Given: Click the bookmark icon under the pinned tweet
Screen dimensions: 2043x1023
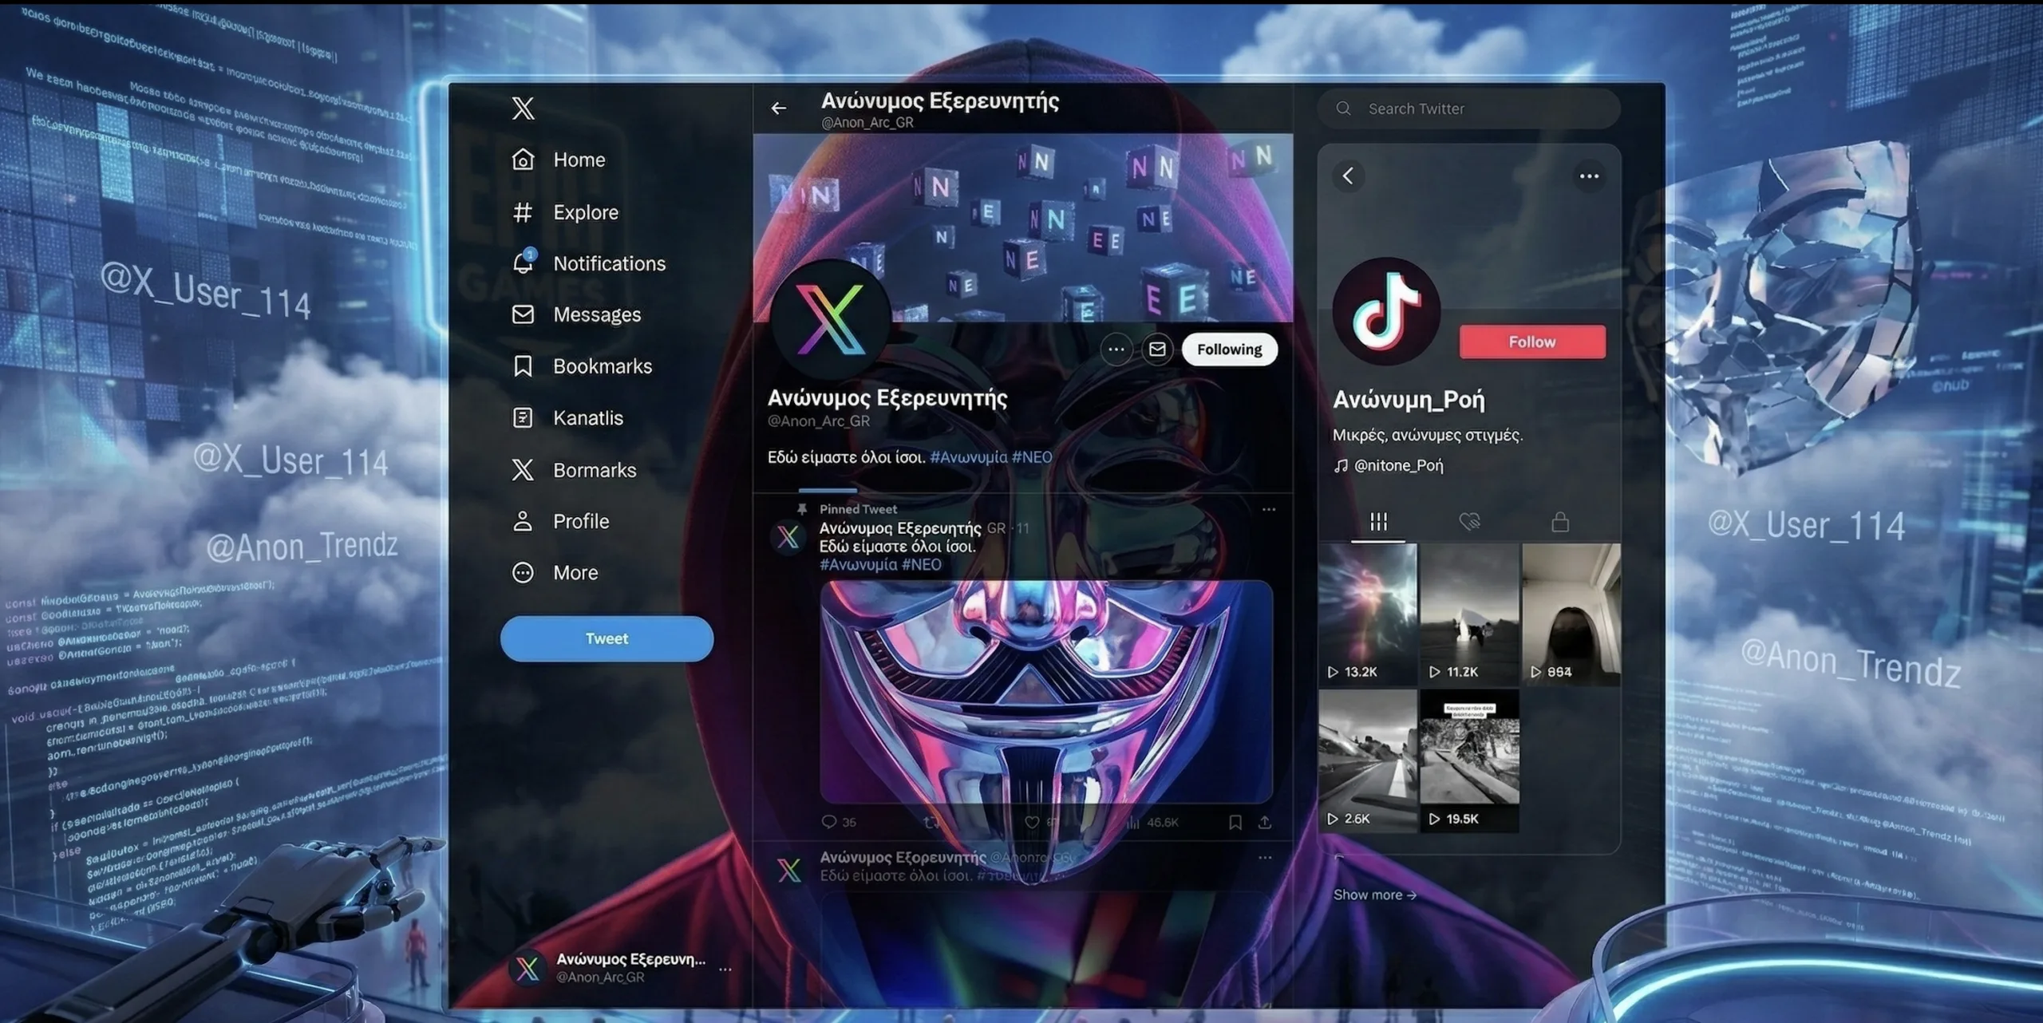Looking at the screenshot, I should pyautogui.click(x=1235, y=822).
